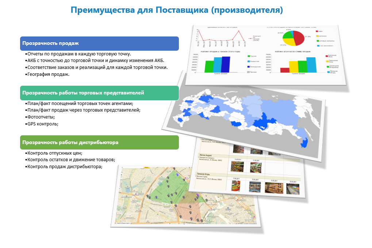Open the blue-framed store photo in 'Папанов Игорь' row

pyautogui.click(x=255, y=187)
